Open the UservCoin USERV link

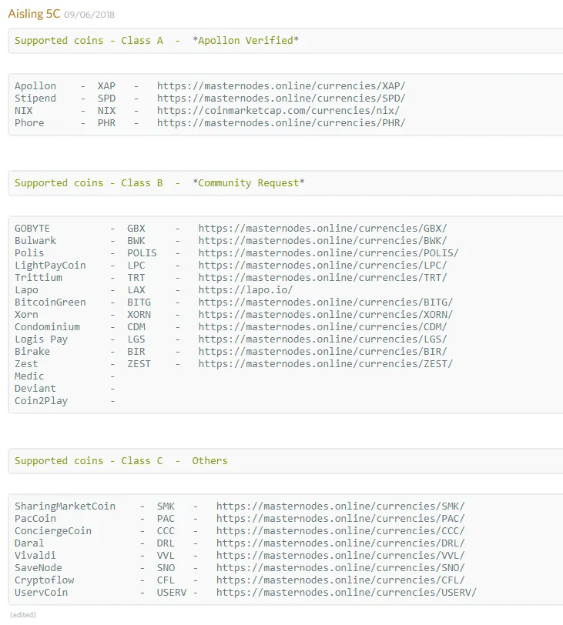tap(347, 593)
